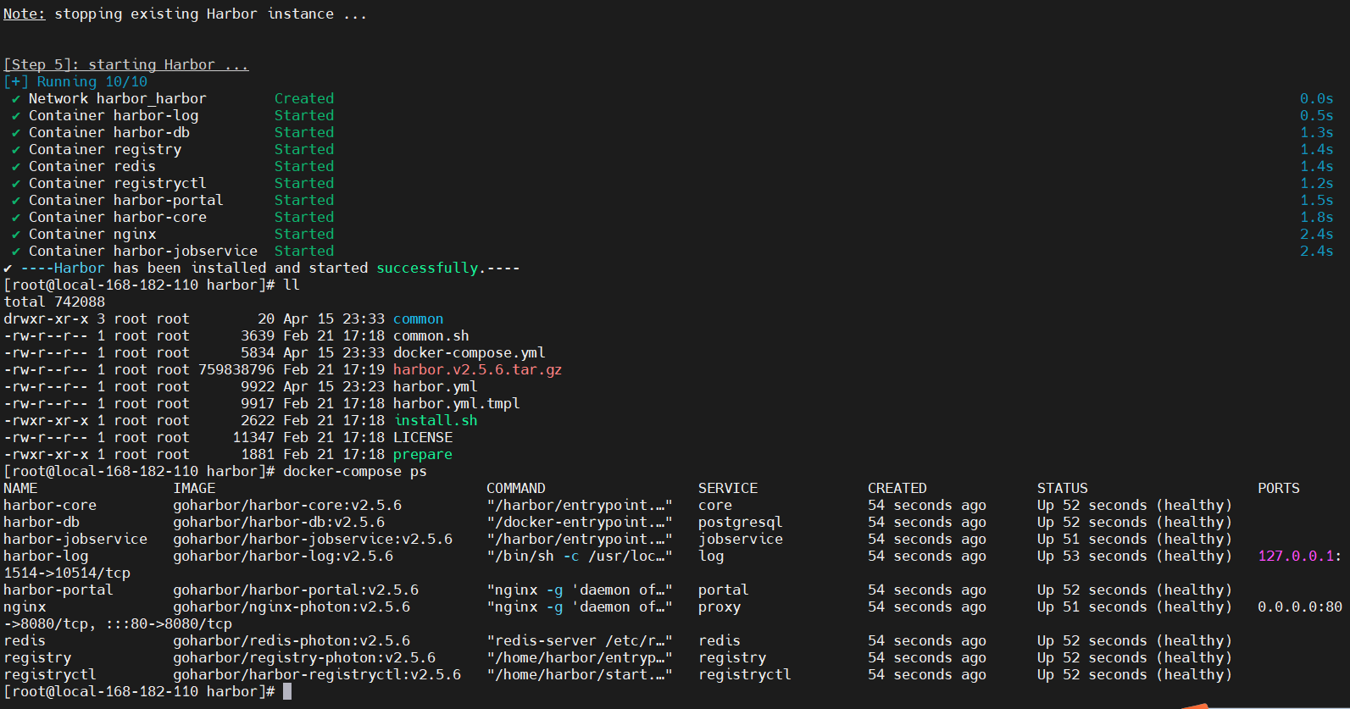Click 'goharbor/harbor-registryctl:v2.5.6' image name
This screenshot has width=1350, height=709.
(317, 675)
